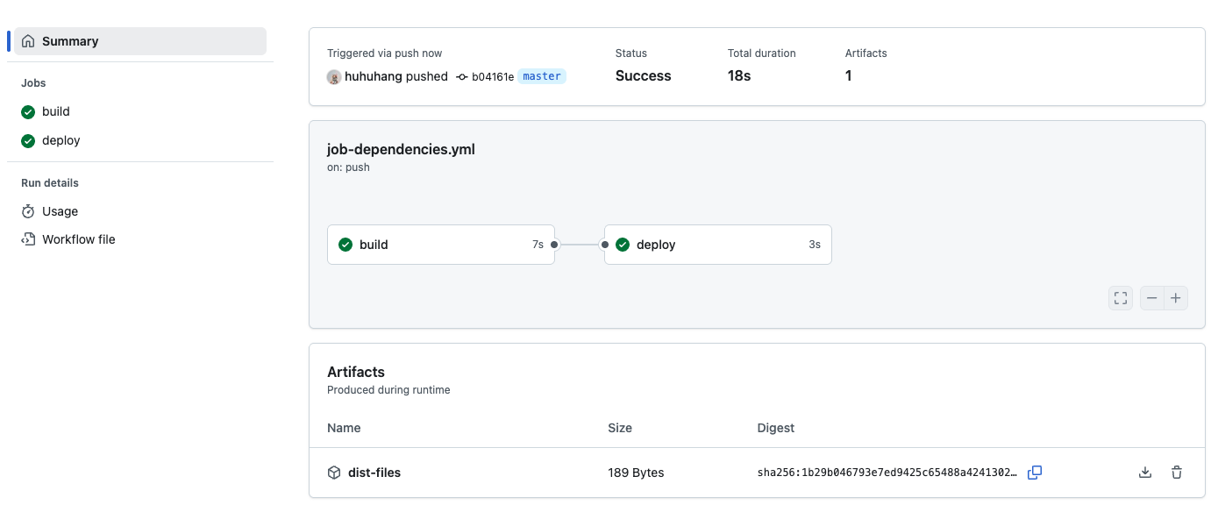
Task: Open Workflow file via its file icon
Action: tap(28, 238)
